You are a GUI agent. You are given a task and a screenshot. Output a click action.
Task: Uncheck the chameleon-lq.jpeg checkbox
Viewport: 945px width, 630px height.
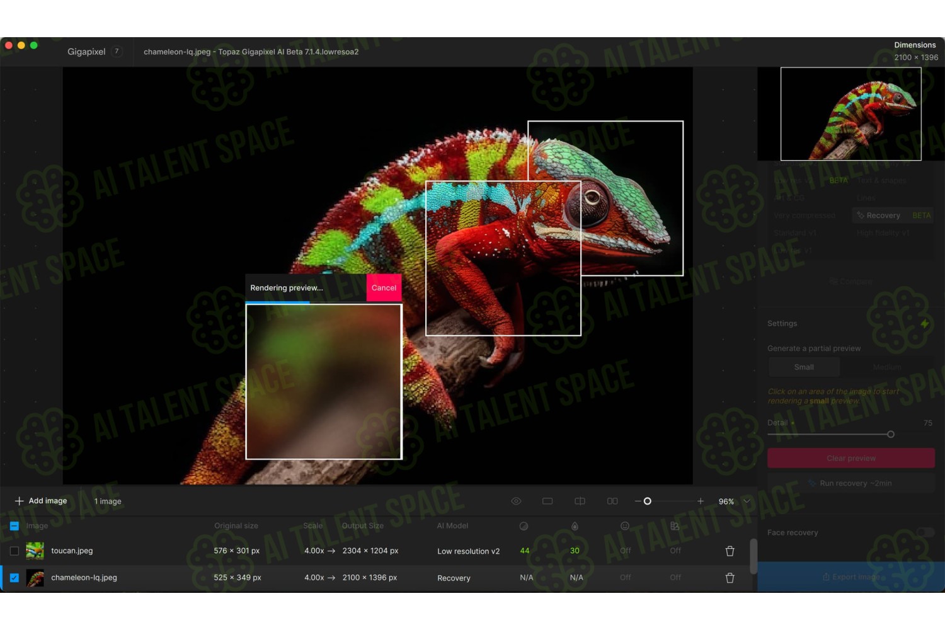(x=14, y=578)
